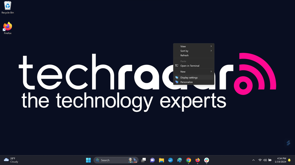The image size is (295, 165).
Task: Launch Google Chrome from the taskbar
Action: (188, 160)
